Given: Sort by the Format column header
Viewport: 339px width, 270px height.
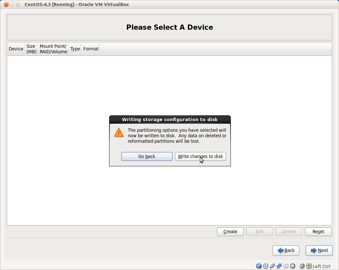Looking at the screenshot, I should pyautogui.click(x=91, y=49).
